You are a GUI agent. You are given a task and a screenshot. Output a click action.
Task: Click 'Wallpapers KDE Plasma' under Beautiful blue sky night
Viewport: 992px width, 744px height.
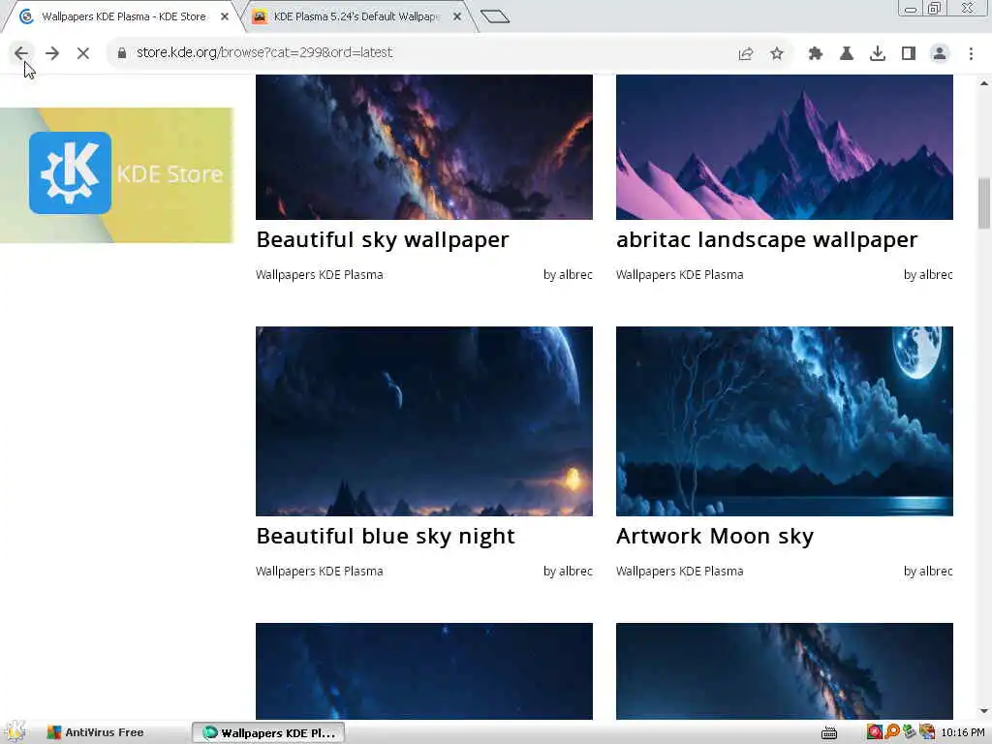point(319,571)
